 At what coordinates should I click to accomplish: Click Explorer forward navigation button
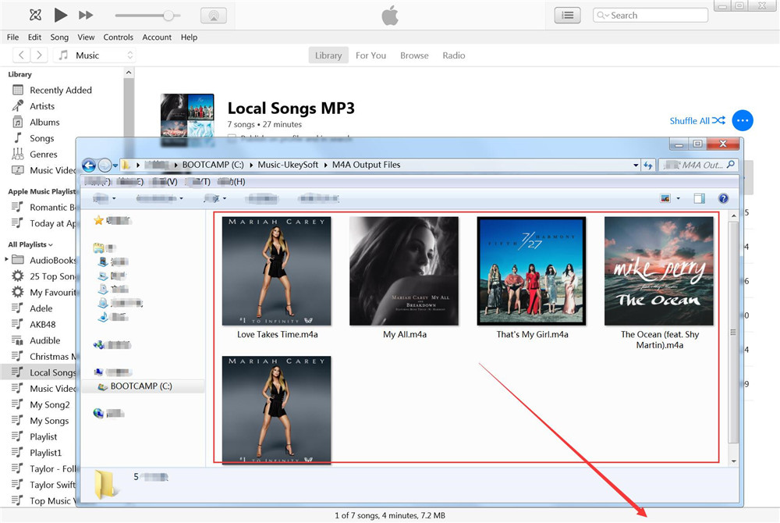(105, 165)
